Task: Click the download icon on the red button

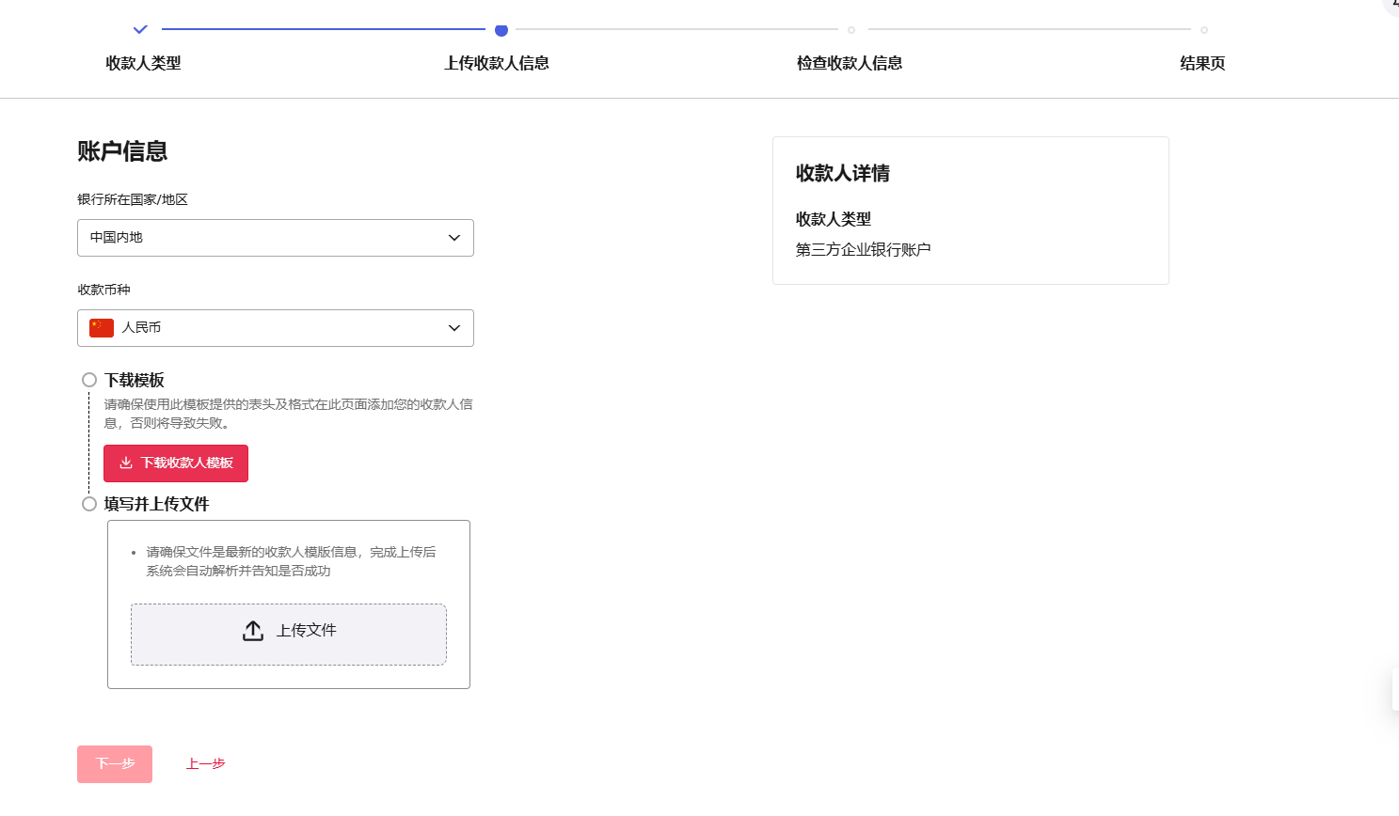Action: pos(126,463)
